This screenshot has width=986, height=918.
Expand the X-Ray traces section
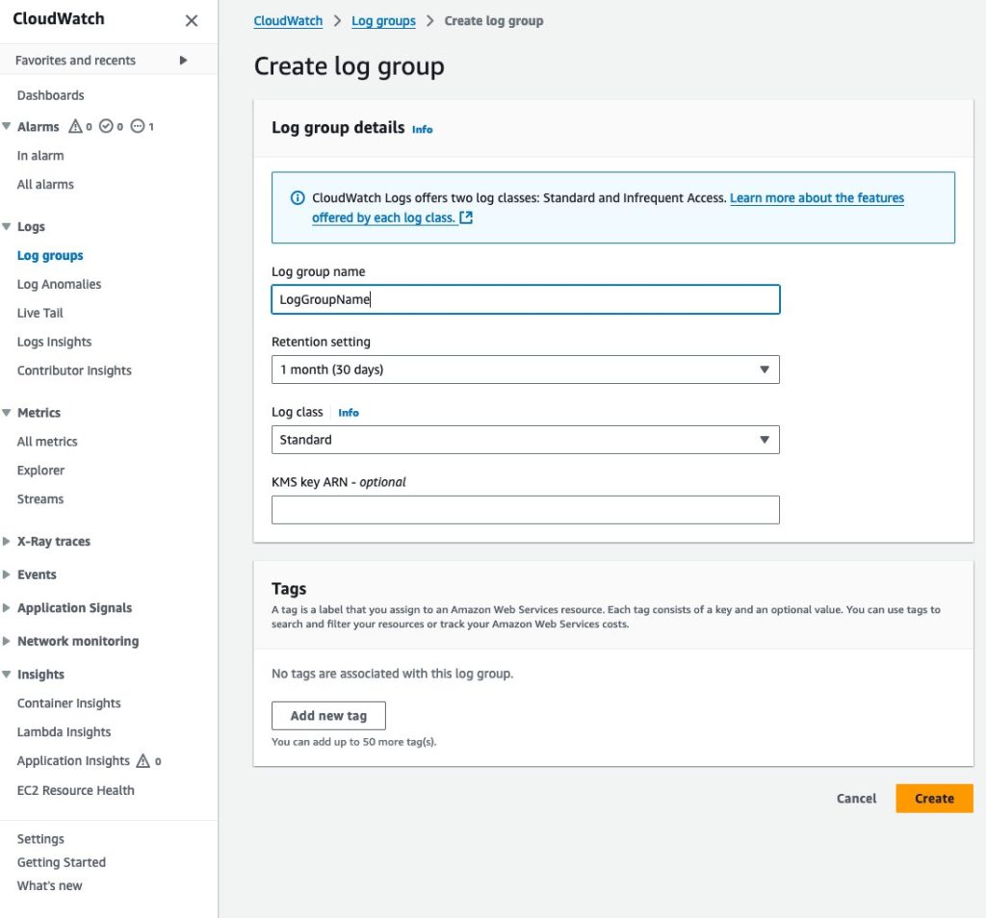click(7, 541)
